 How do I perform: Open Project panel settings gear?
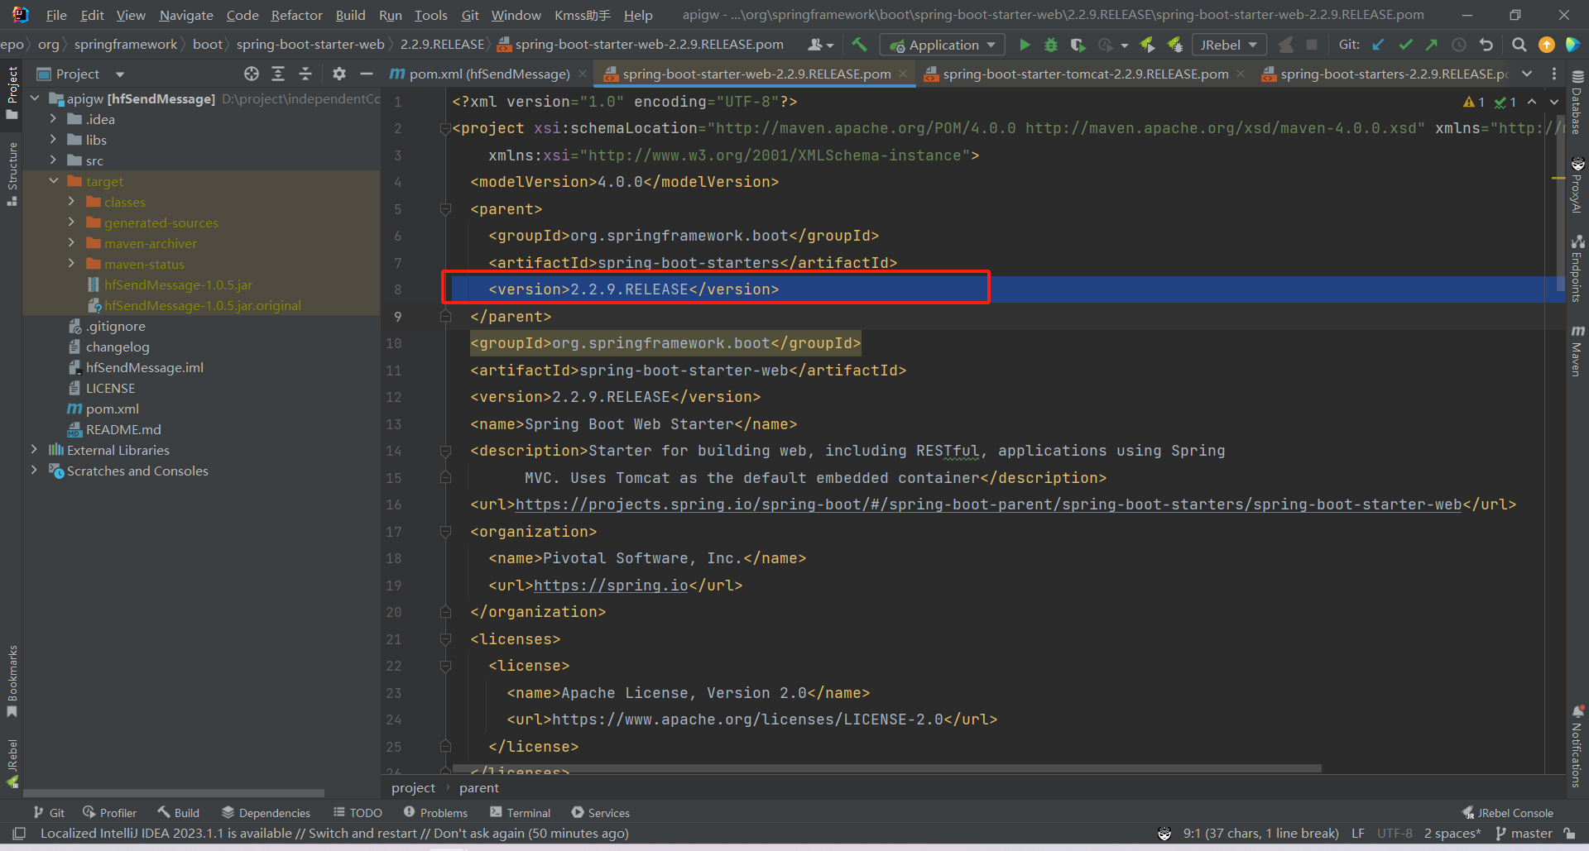tap(338, 74)
